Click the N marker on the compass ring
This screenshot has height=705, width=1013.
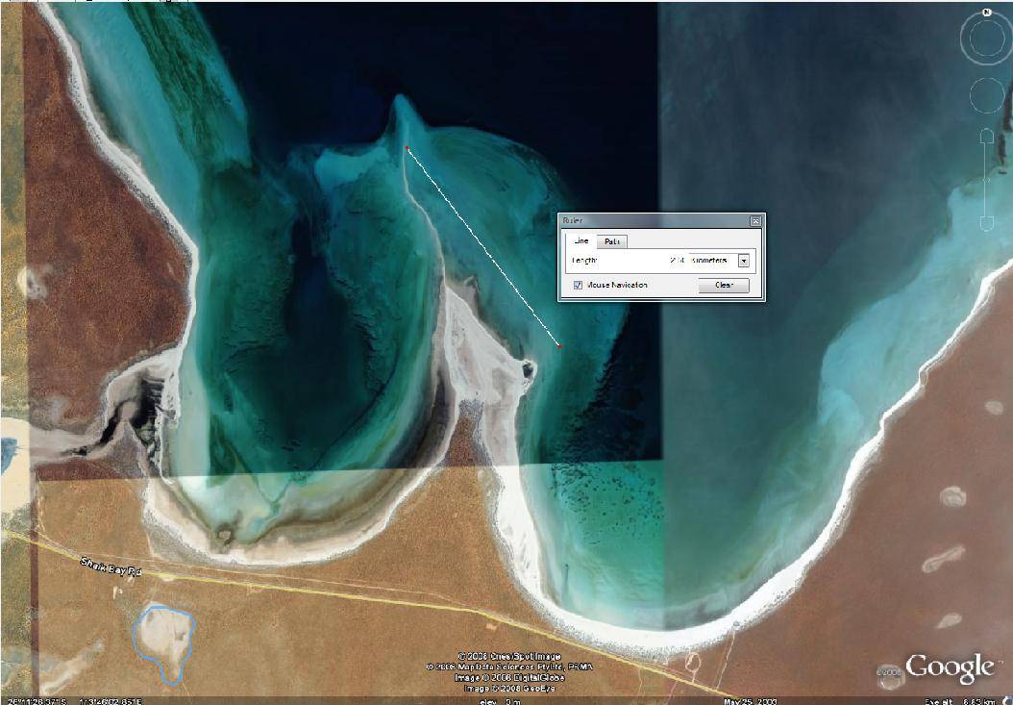point(987,13)
